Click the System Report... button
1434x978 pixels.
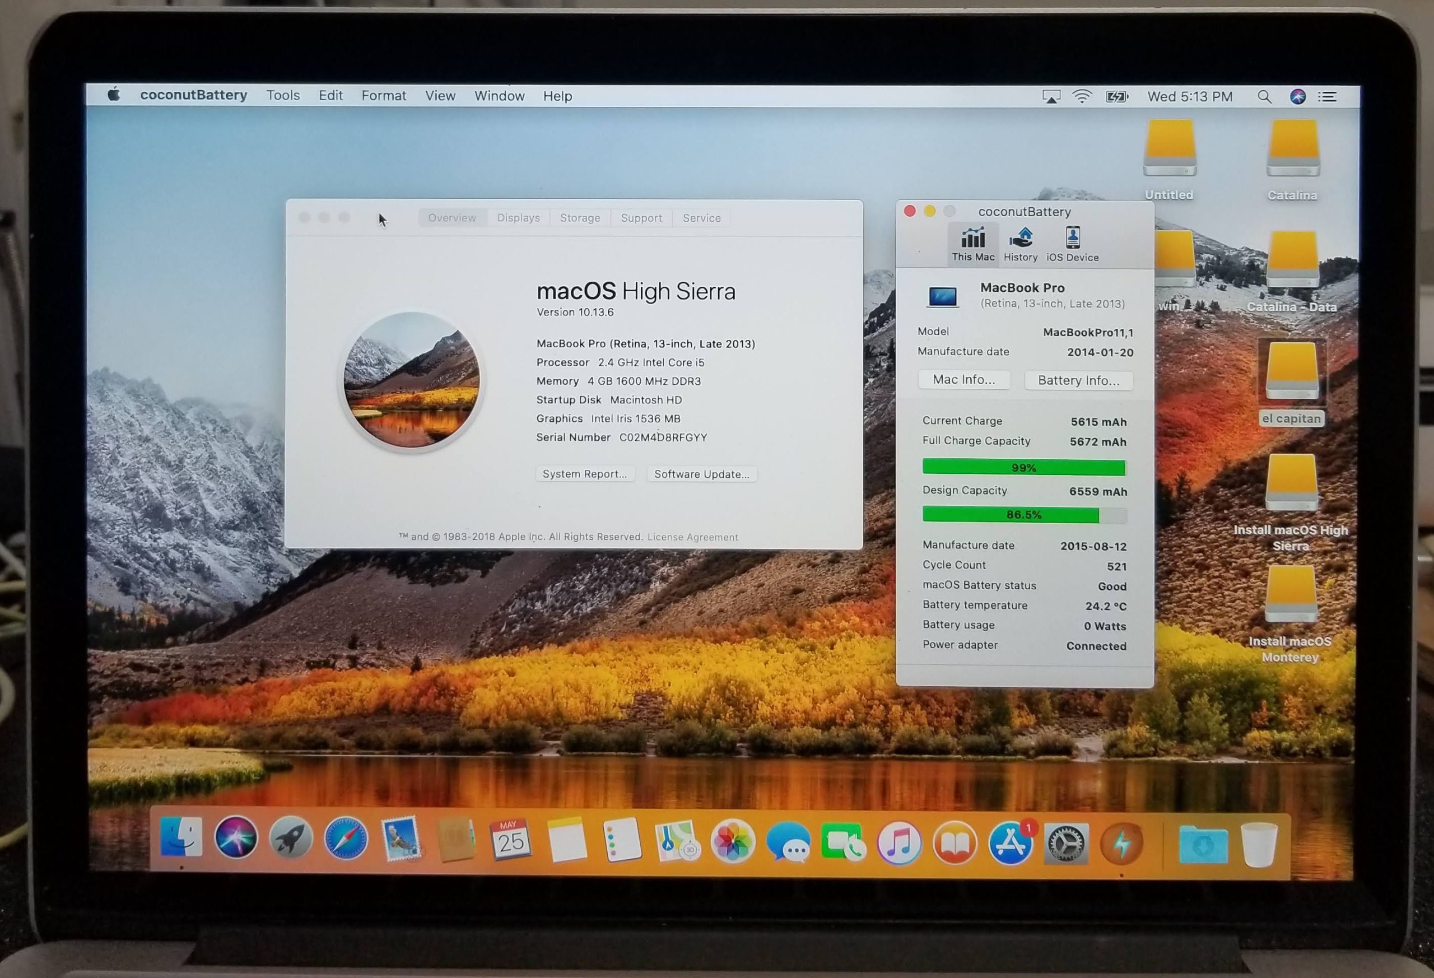click(x=584, y=474)
